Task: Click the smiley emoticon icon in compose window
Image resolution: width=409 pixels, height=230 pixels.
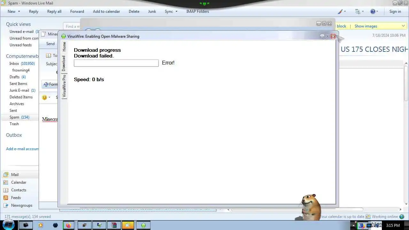Action: [44, 97]
